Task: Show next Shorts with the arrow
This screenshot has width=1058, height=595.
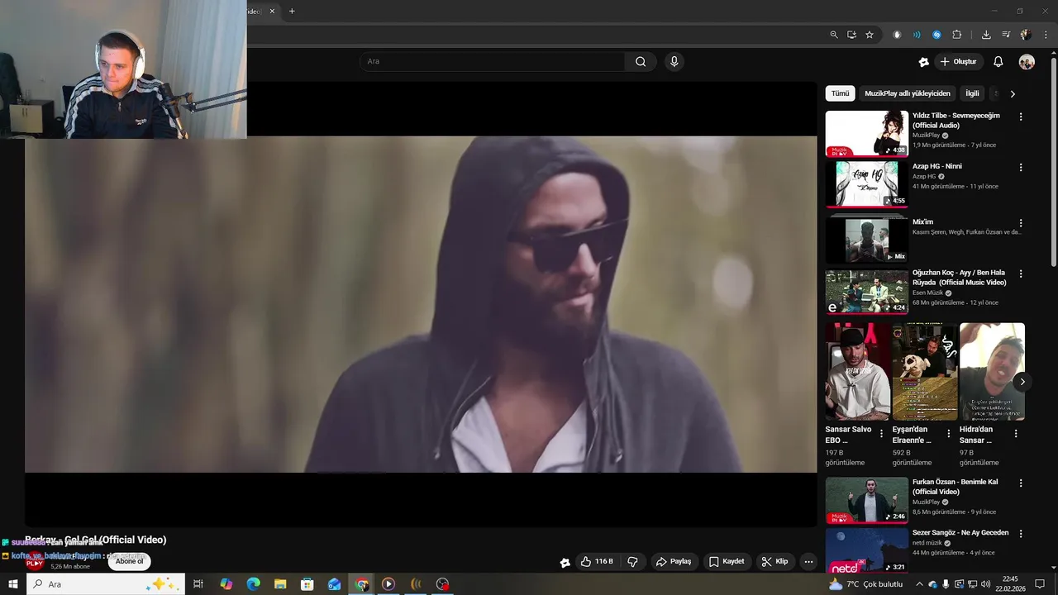Action: [x=1022, y=382]
